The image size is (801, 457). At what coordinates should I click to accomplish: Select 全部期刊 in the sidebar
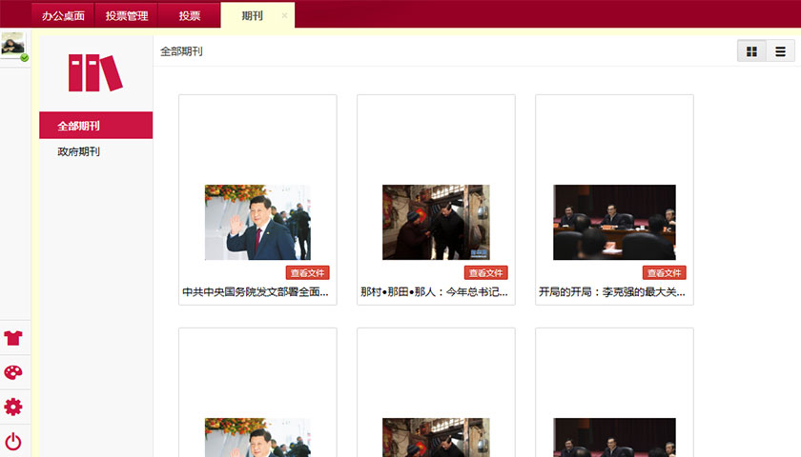[x=96, y=126]
